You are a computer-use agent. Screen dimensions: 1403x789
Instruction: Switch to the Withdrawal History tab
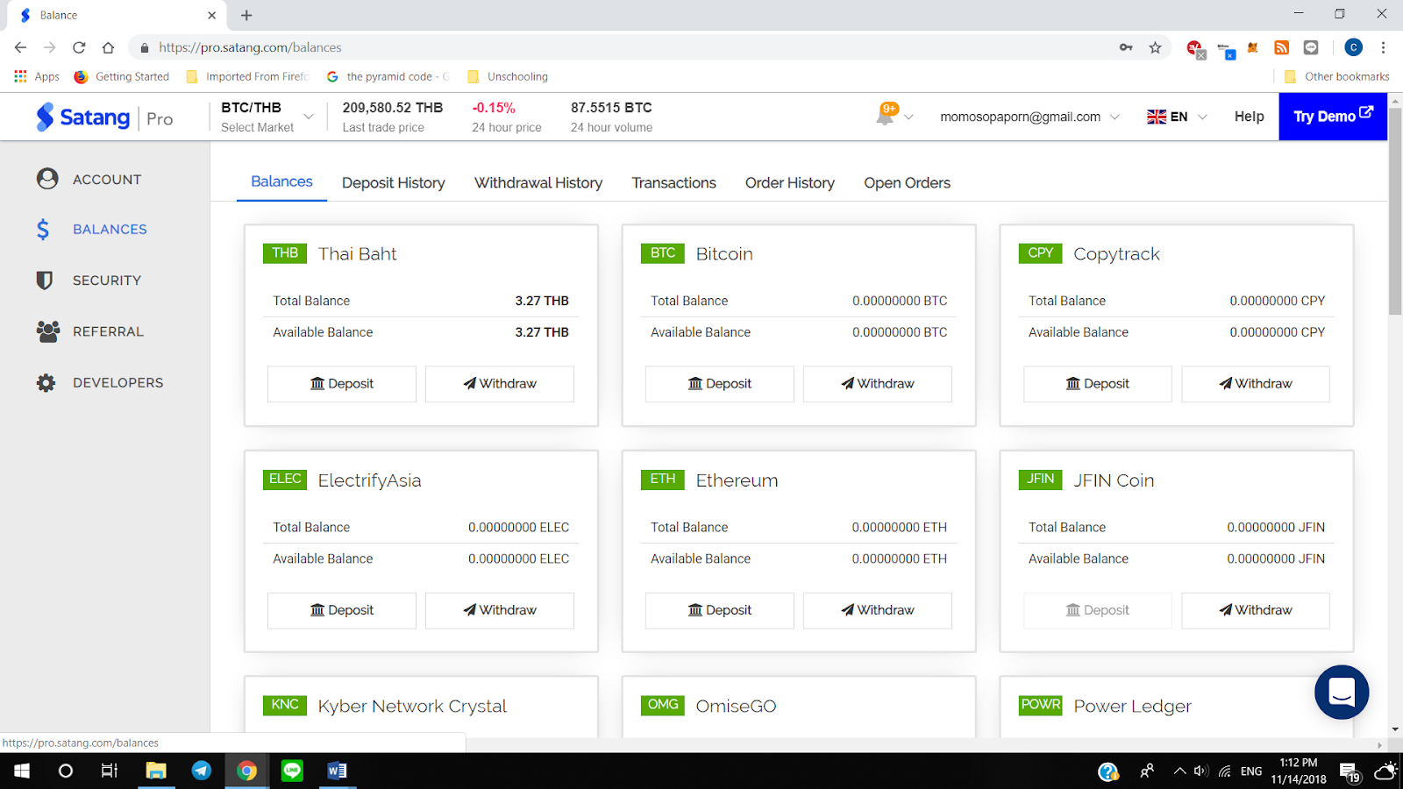coord(538,182)
